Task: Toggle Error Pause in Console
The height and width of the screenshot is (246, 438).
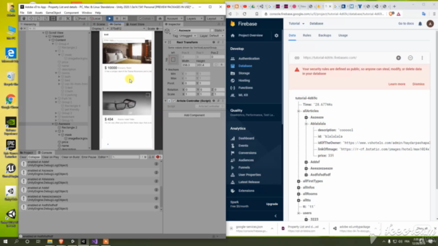Action: [x=89, y=157]
